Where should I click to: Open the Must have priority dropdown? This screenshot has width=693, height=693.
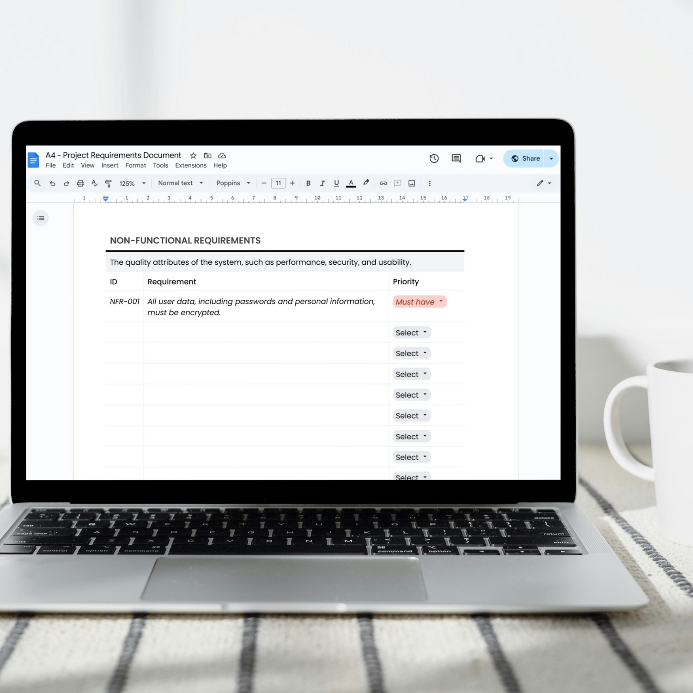(x=419, y=302)
